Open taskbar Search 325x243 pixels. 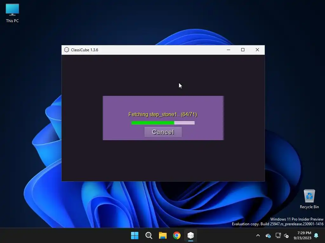point(149,235)
